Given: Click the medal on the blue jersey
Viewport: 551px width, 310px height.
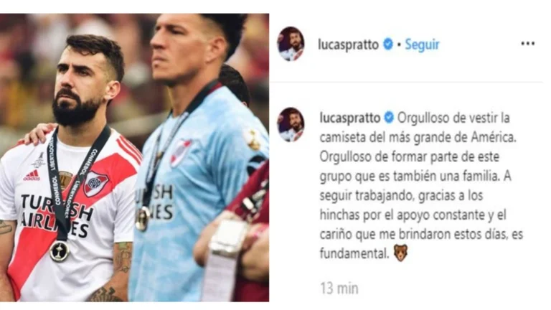Looking at the screenshot, I should click(x=143, y=219).
